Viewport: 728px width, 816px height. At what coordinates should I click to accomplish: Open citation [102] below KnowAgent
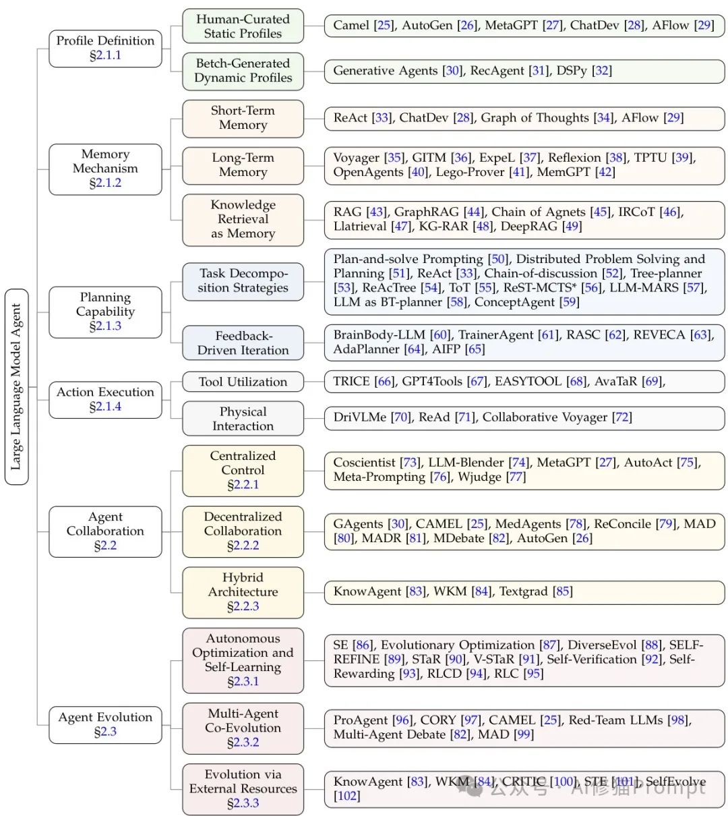[x=347, y=796]
